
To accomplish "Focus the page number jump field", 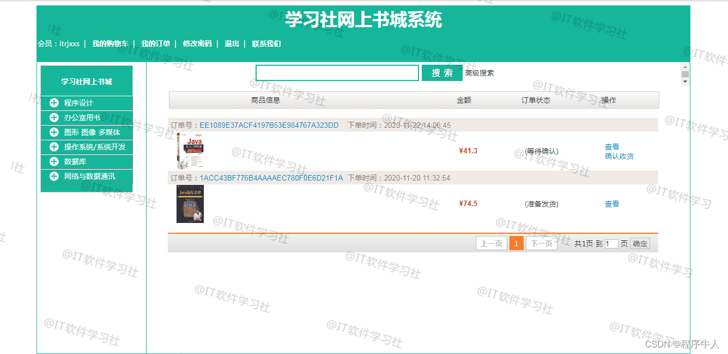I will [611, 244].
